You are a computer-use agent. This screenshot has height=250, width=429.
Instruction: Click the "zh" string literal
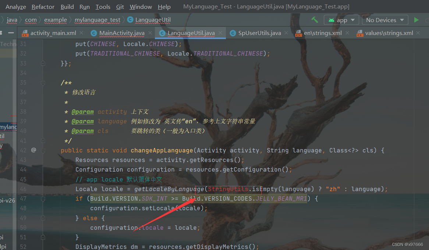point(333,189)
